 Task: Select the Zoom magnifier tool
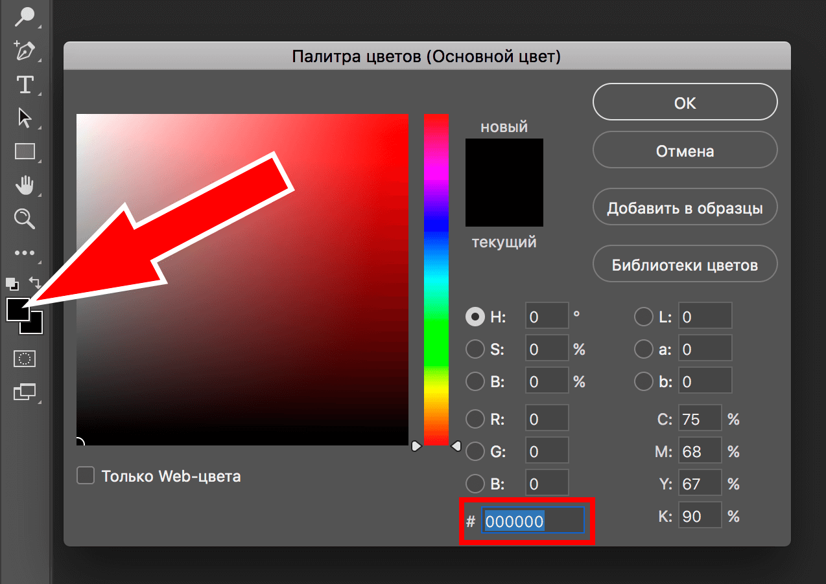(25, 219)
